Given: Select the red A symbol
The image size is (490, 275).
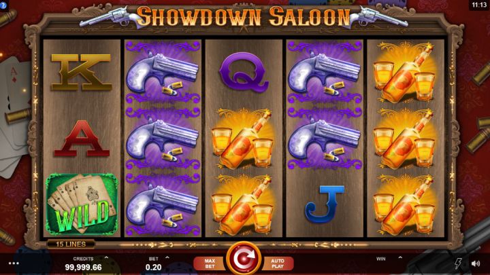Looking at the screenshot, I should coord(82,139).
